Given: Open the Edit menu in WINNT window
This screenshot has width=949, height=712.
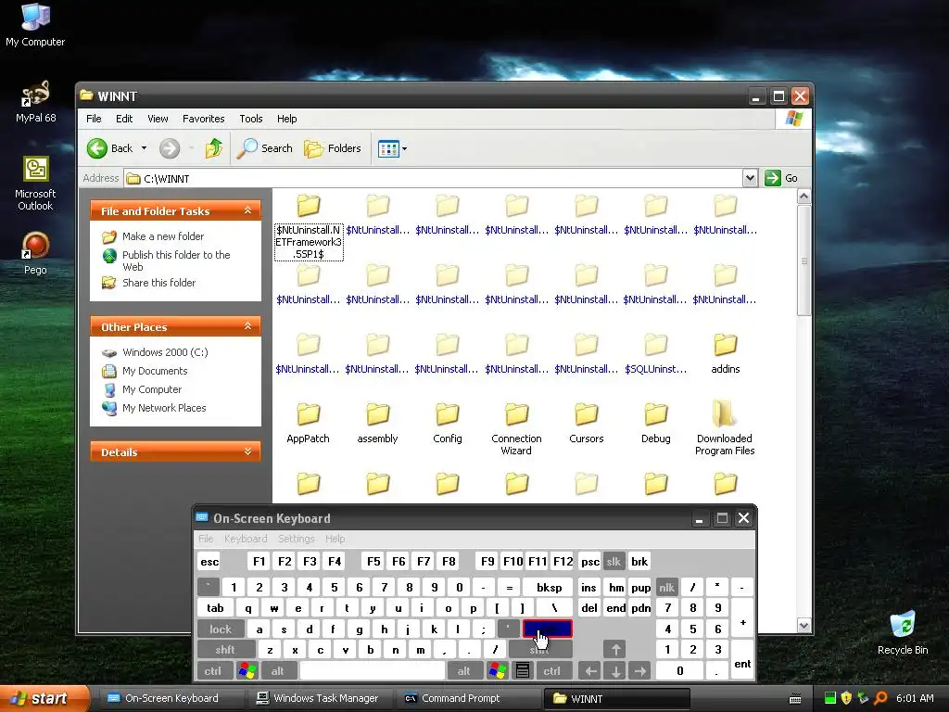Looking at the screenshot, I should 124,119.
